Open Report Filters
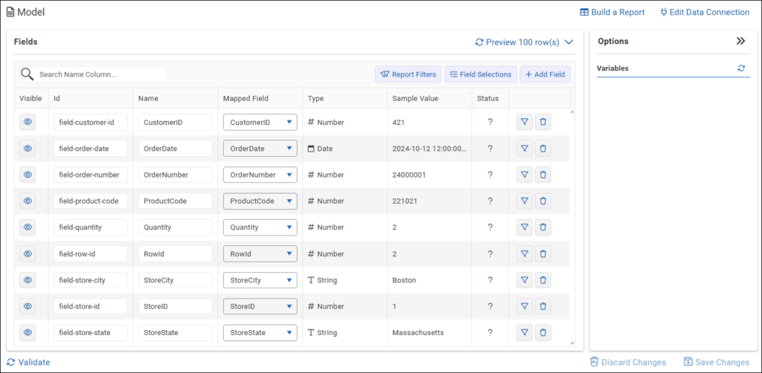 (408, 74)
